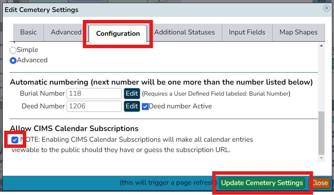
Task: Click the vertical scrollbar thumb
Action: click(322, 133)
